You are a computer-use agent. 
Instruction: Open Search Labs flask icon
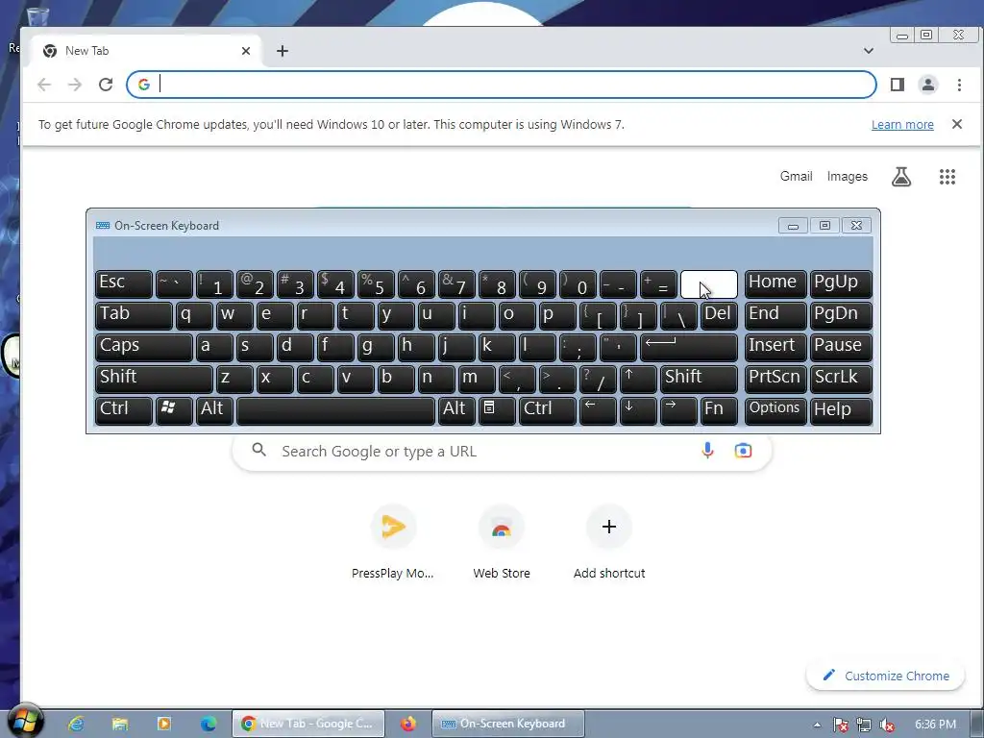pyautogui.click(x=901, y=177)
